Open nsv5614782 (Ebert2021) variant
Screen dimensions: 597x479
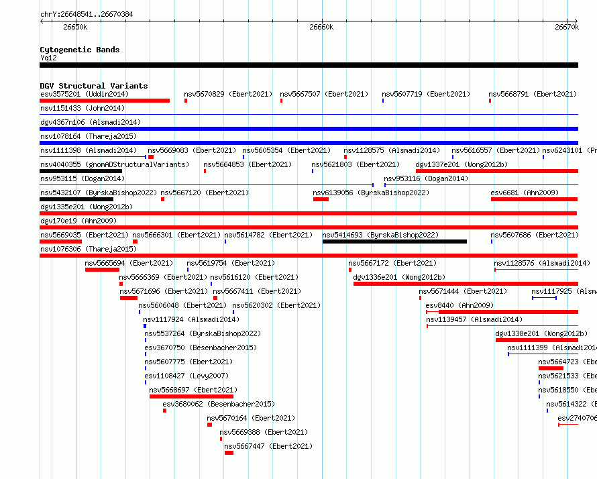click(268, 235)
